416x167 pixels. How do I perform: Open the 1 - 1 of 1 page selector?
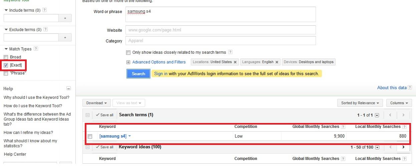point(377,115)
